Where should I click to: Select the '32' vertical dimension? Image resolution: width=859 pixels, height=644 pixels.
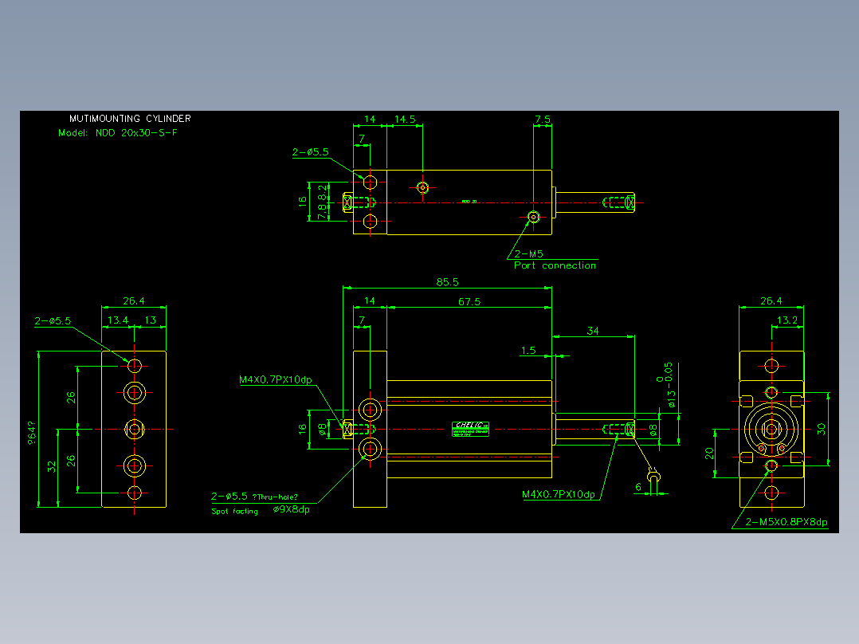click(x=52, y=466)
